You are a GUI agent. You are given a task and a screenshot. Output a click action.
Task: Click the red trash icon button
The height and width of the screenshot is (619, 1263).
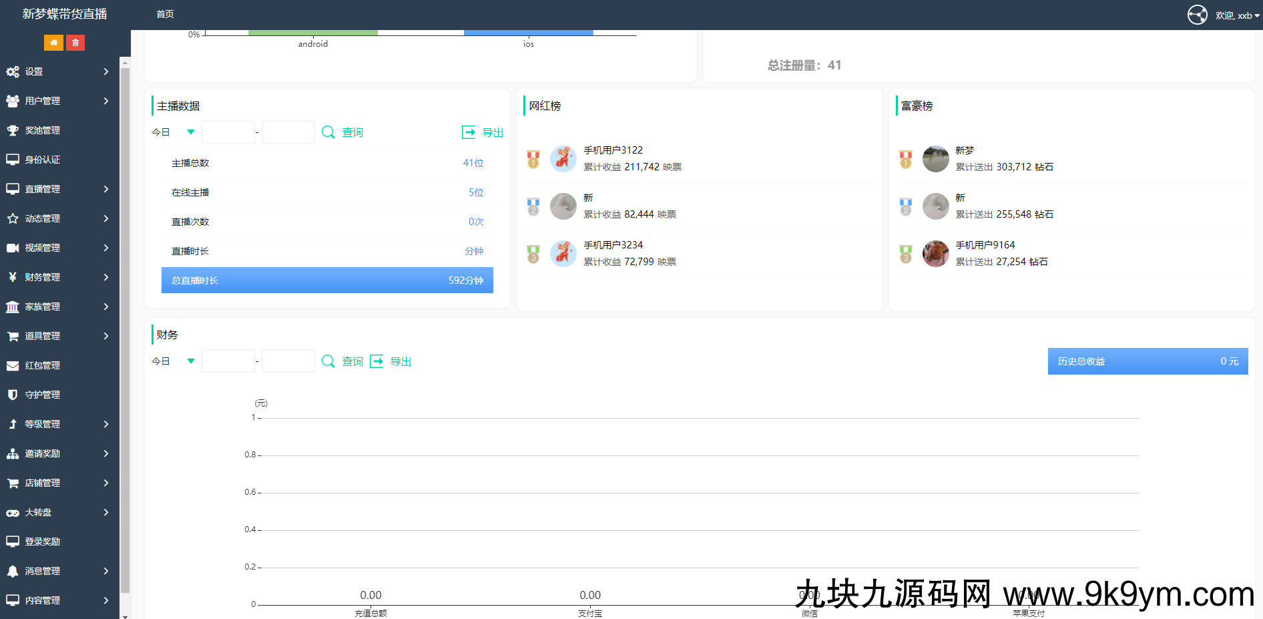pyautogui.click(x=75, y=43)
